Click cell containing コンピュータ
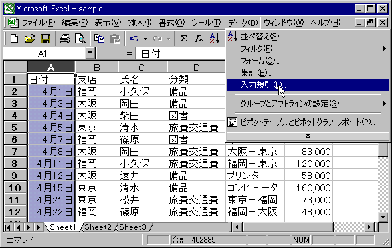This screenshot has width=392, height=248. (255, 188)
